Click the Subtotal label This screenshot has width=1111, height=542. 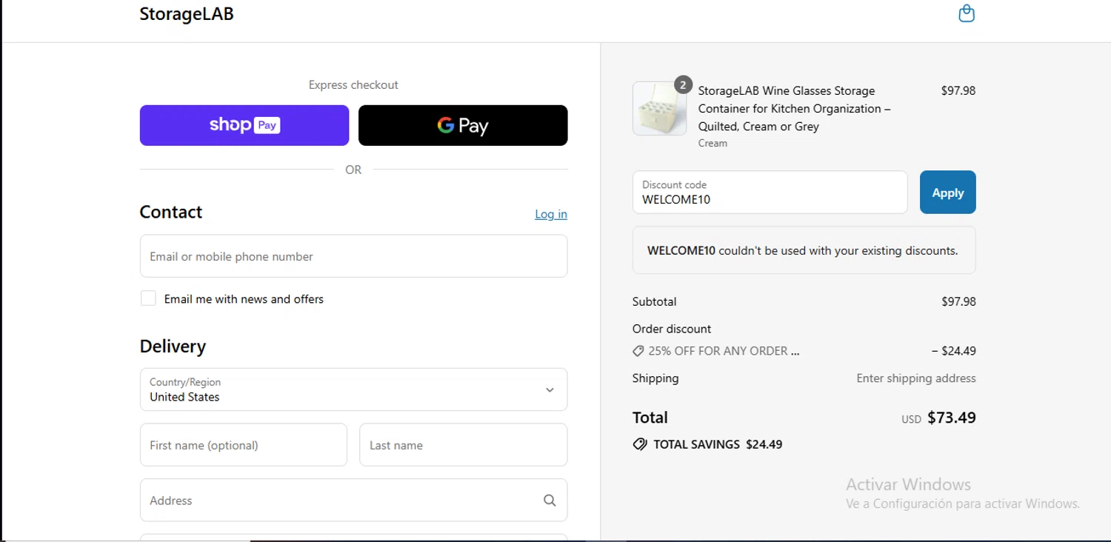(654, 302)
